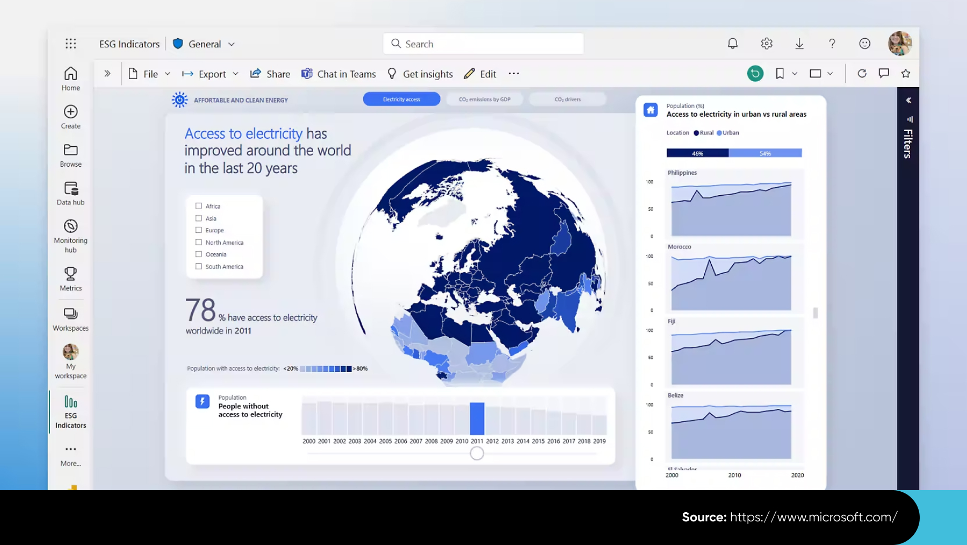This screenshot has width=967, height=545.
Task: Select the CO2 drivers tab
Action: 567,99
